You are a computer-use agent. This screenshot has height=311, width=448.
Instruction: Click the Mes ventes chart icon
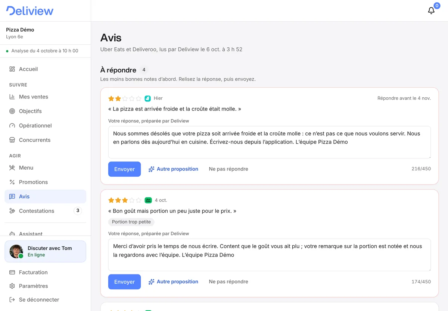tap(12, 97)
